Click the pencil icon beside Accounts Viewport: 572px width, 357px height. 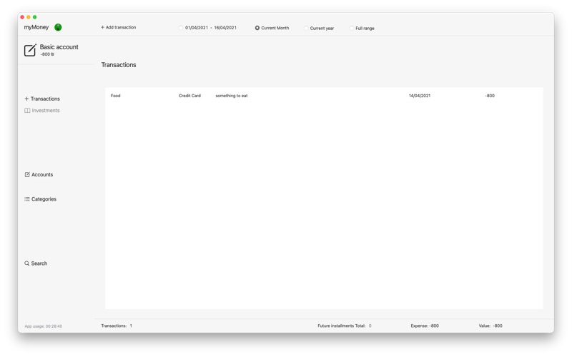tap(27, 174)
